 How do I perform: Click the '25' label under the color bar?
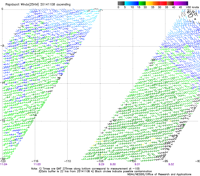(153, 7)
